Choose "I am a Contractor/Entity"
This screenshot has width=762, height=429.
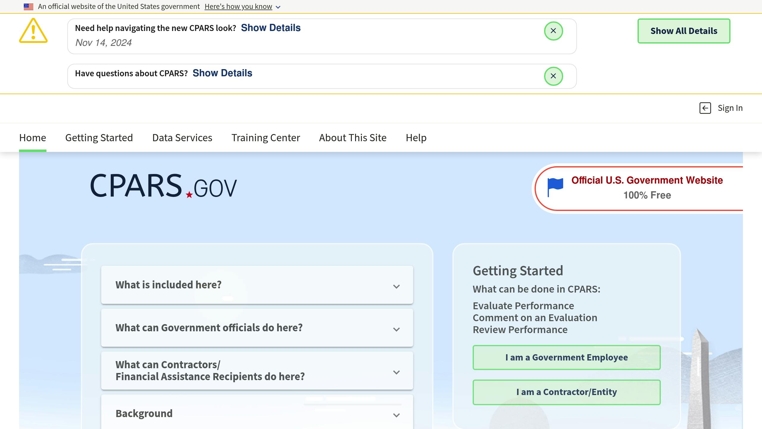tap(566, 392)
